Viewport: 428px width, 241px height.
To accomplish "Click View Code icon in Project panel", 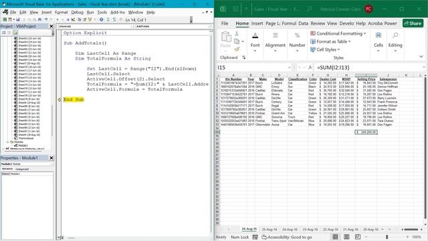I will coord(4,33).
